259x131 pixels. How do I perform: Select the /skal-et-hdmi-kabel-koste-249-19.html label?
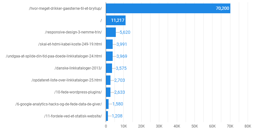(70, 44)
